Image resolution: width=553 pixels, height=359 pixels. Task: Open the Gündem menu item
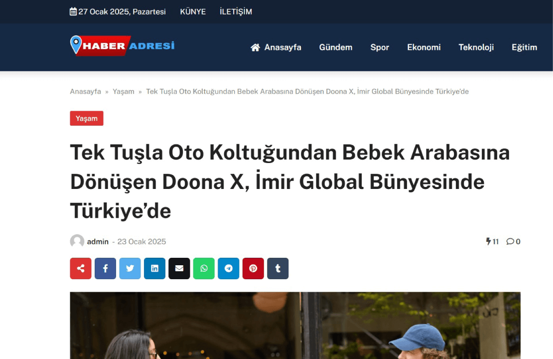pos(336,47)
